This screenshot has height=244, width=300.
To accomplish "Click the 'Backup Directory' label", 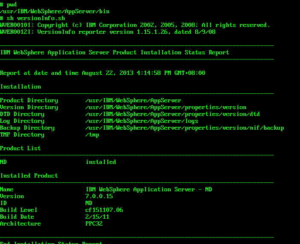I will coord(27,128).
